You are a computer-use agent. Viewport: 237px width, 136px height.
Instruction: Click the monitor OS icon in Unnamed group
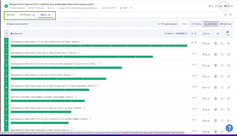tap(218, 34)
